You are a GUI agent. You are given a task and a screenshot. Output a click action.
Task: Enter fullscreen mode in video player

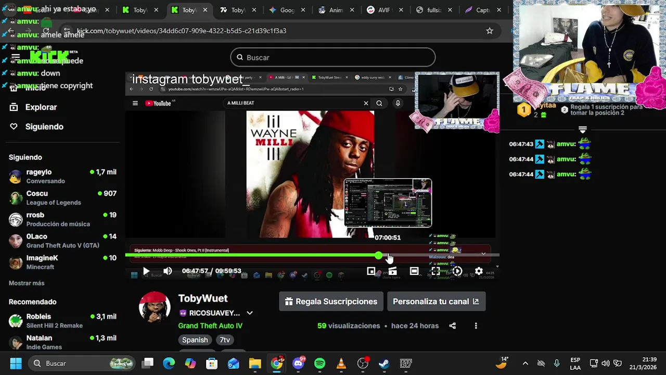coord(436,271)
